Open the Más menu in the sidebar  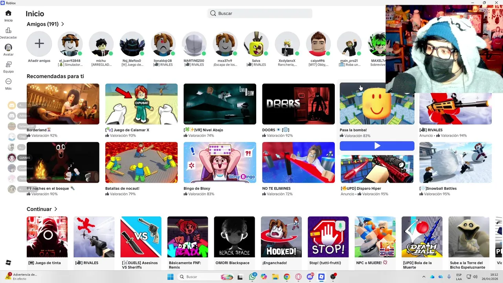[x=8, y=84]
